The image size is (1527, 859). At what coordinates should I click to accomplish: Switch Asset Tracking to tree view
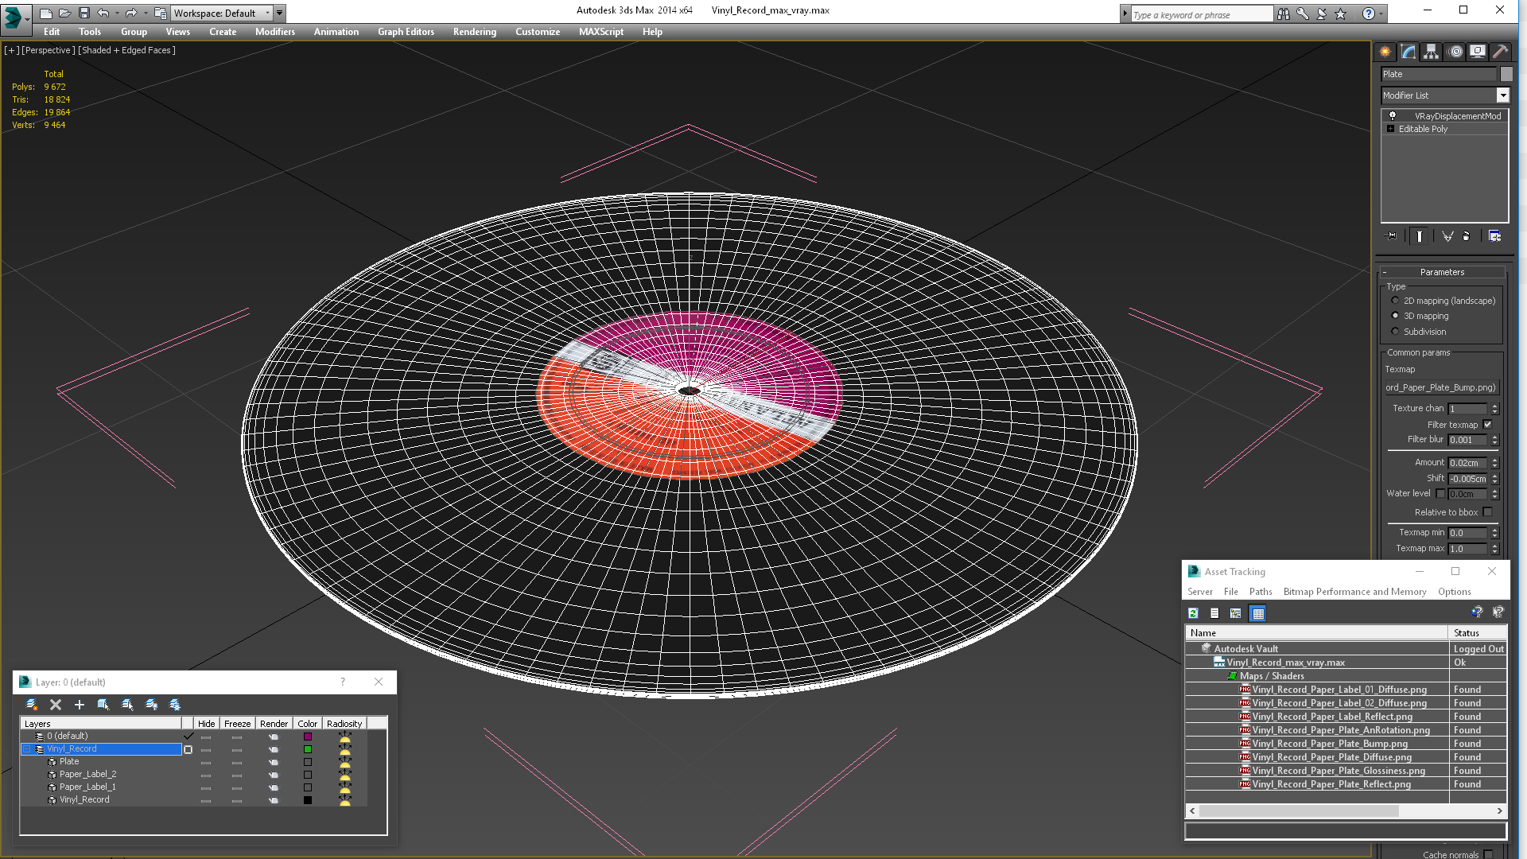tap(1236, 613)
